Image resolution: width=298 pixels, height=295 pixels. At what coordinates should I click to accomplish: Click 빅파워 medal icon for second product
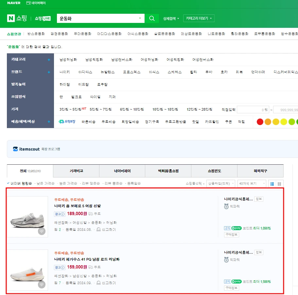[x=226, y=260]
